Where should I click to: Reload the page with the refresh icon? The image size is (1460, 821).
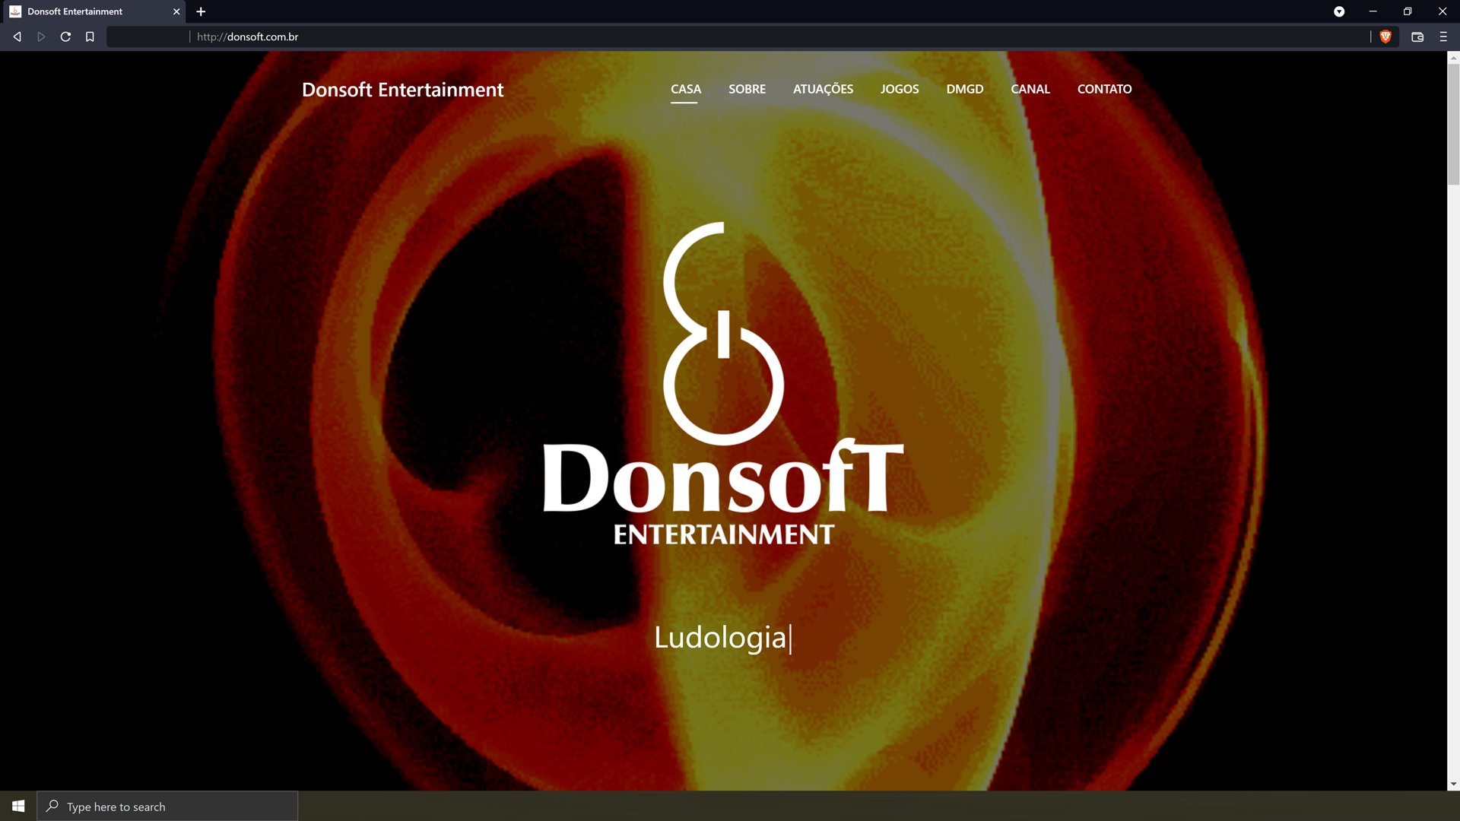(x=65, y=36)
